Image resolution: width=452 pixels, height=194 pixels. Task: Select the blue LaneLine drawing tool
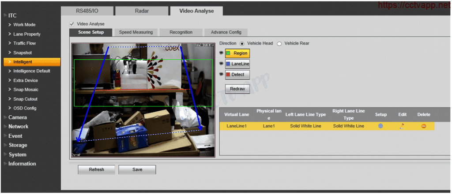tap(237, 64)
